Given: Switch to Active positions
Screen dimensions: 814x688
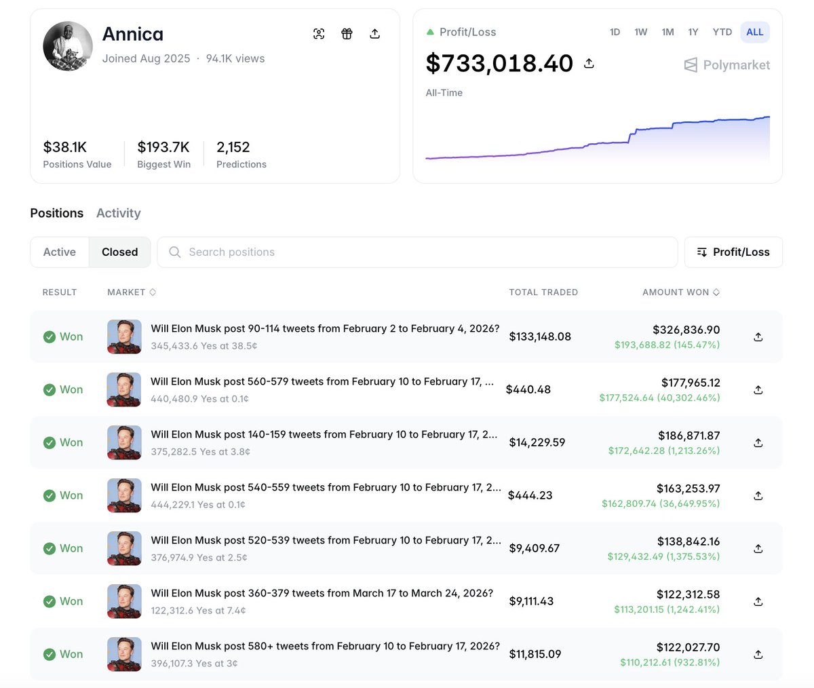Looking at the screenshot, I should click(x=60, y=252).
